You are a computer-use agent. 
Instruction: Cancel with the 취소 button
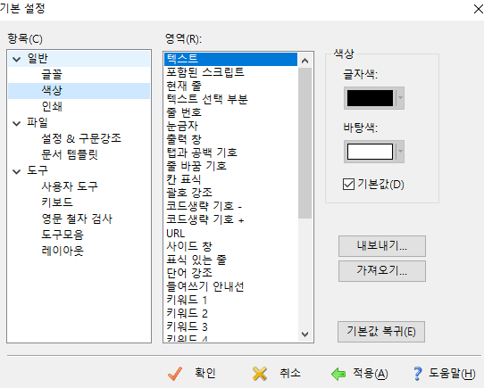point(276,373)
